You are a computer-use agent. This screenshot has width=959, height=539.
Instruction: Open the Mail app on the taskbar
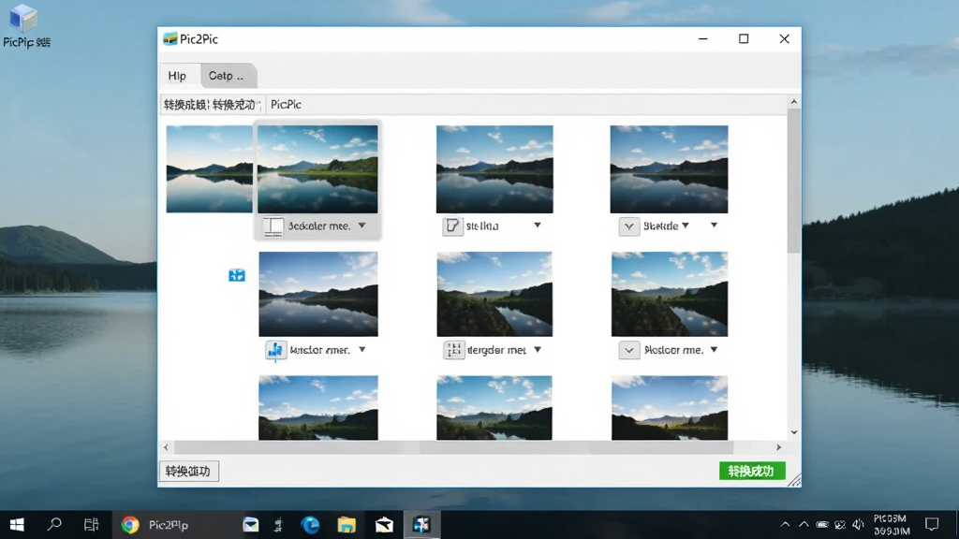(251, 524)
